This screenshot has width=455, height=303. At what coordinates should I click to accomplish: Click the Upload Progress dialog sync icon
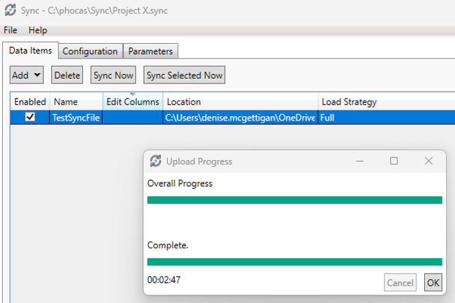point(156,161)
